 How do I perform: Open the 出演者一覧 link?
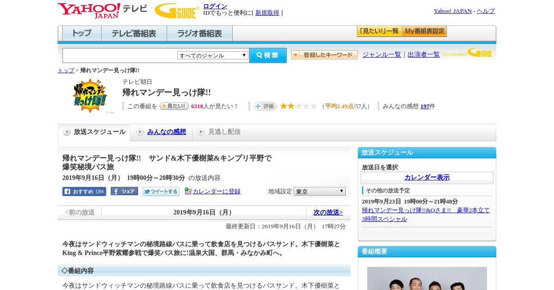click(x=424, y=55)
